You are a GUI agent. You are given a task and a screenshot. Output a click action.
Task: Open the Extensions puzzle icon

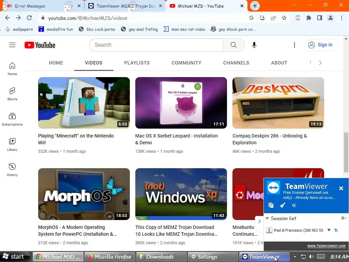[309, 18]
